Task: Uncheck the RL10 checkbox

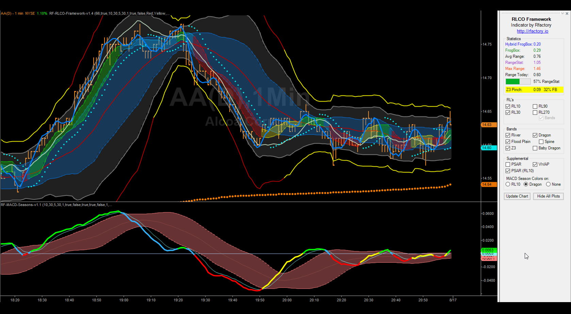Action: tap(508, 107)
